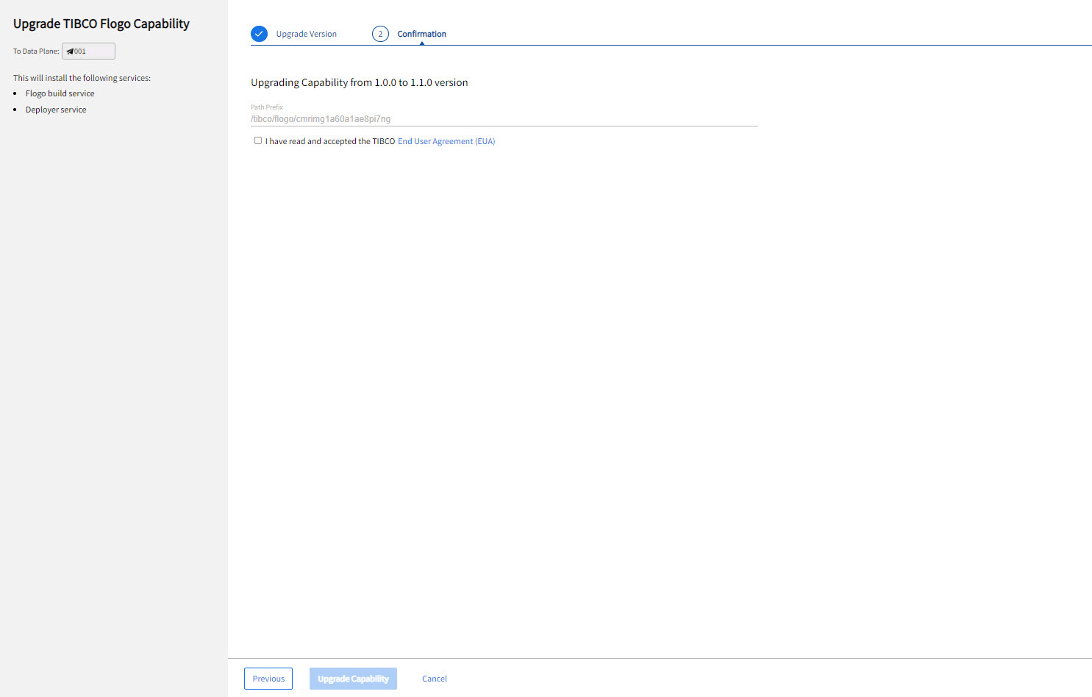Screen dimensions: 1092x697
Task: Click the completed Upgrade Version checkmark icon
Action: tap(259, 34)
